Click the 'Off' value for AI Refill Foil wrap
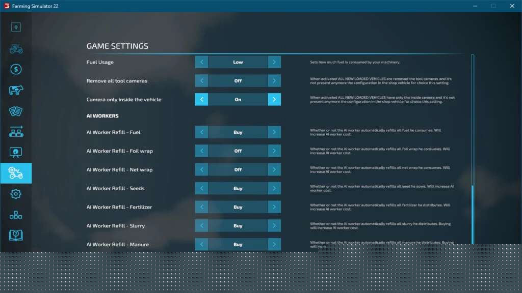 coord(238,151)
